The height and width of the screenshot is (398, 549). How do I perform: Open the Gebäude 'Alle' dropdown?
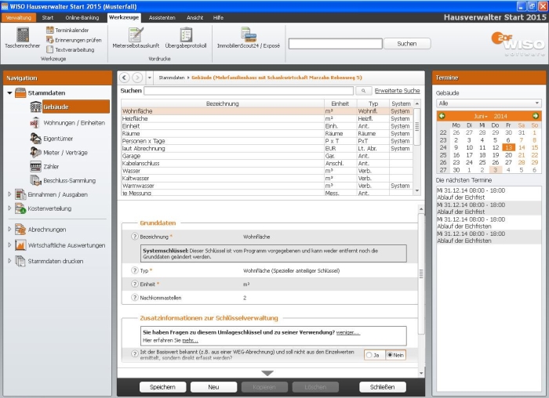point(489,103)
